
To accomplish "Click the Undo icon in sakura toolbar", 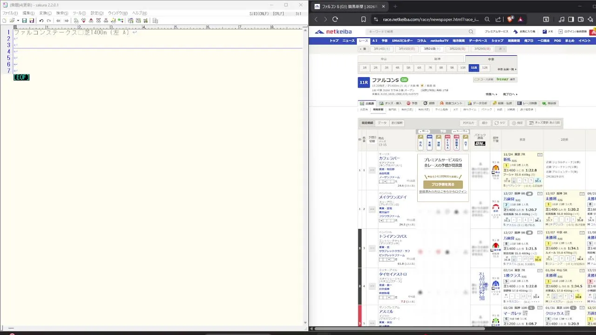I will click(41, 20).
